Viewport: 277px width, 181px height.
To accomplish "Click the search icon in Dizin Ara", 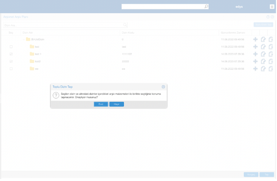I will (x=125, y=25).
